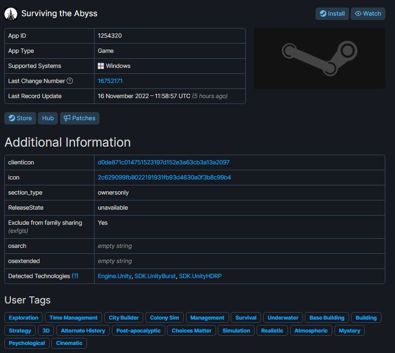Select the SDK.UnityHDRP technology link
Viewport: 395px width, 353px height.
[200, 276]
